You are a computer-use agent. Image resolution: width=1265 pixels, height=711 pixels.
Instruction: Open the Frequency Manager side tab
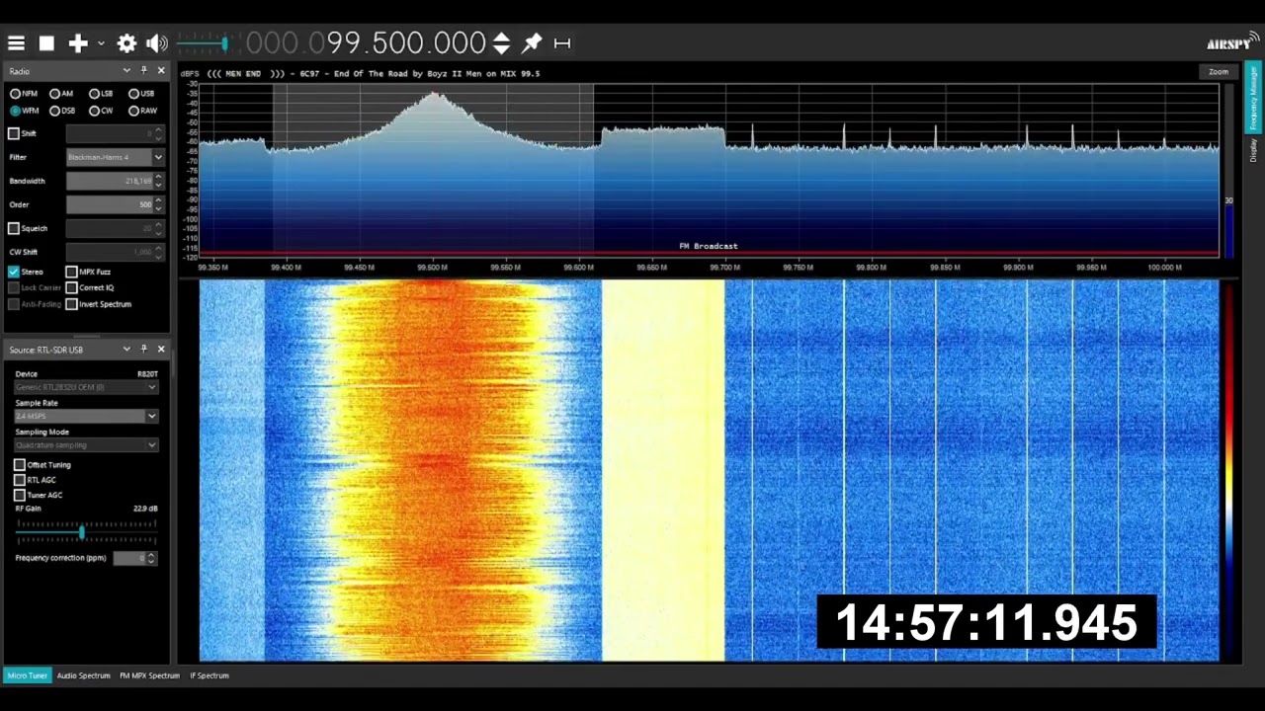1253,97
